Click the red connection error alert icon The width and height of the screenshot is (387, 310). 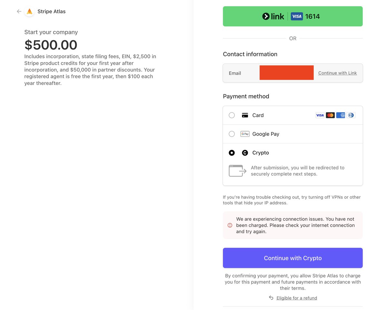pos(230,225)
